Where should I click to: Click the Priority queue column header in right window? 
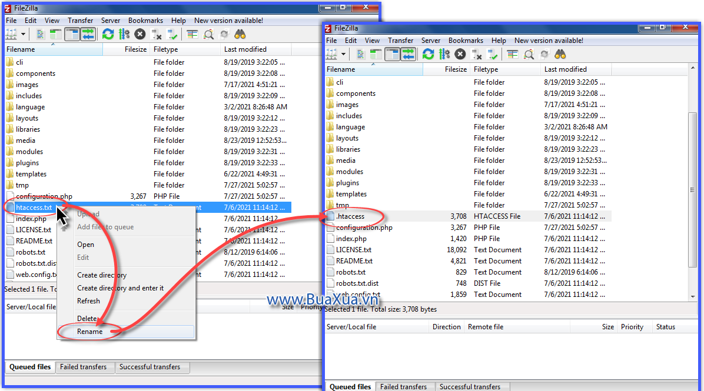coord(635,327)
